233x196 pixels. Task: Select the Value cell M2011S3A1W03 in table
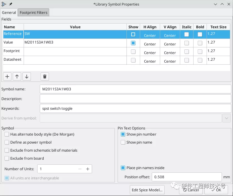coord(75,43)
